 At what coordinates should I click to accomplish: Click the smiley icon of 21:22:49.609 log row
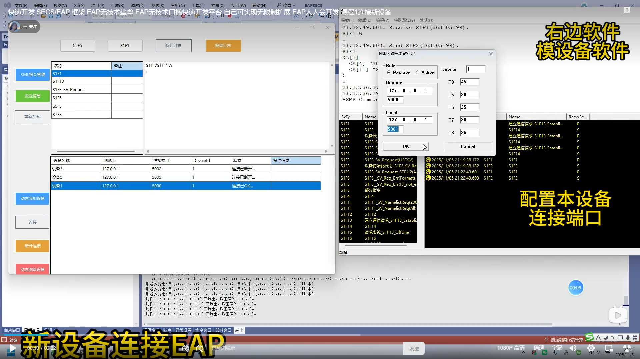(x=428, y=178)
